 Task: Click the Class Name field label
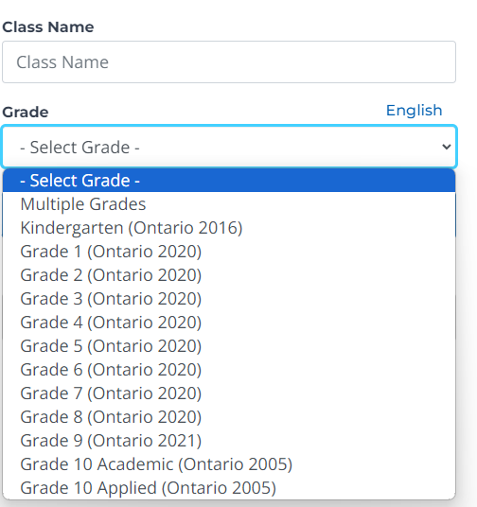coord(48,26)
